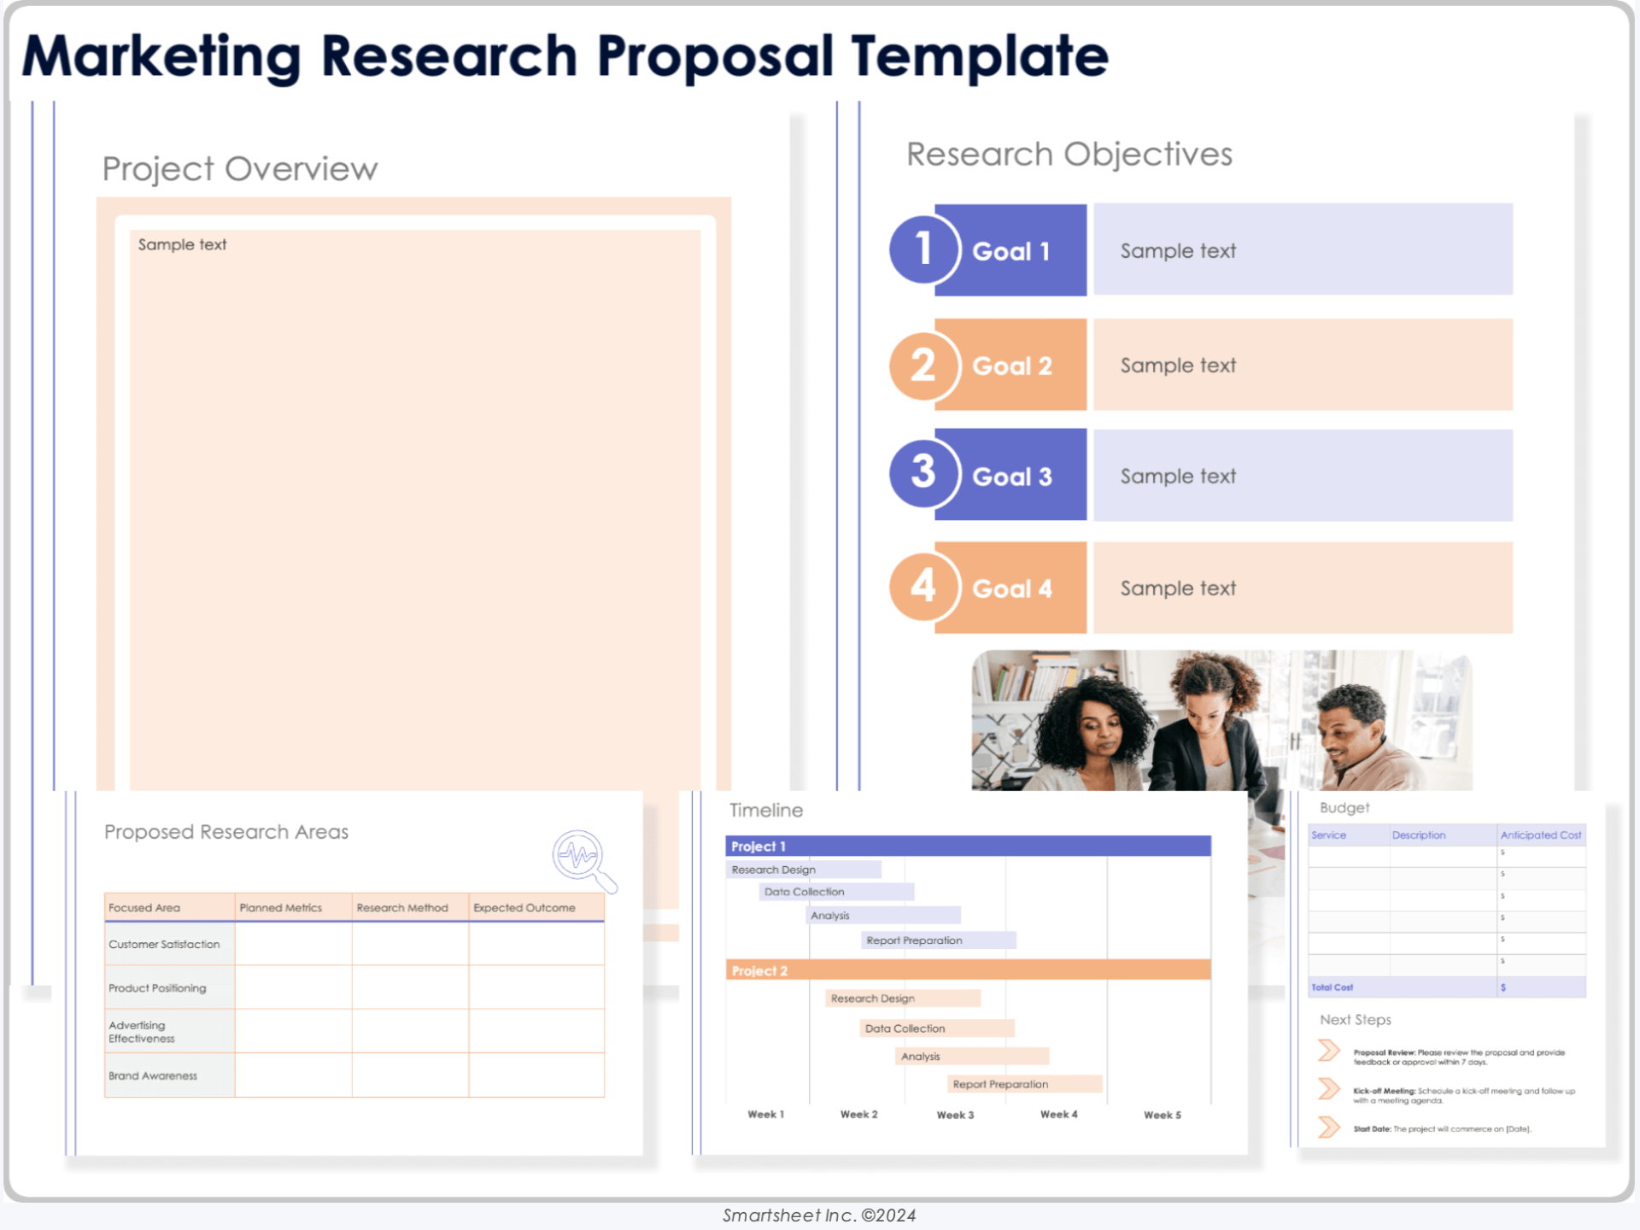Select the Description column header in Budget
The image size is (1640, 1230).
pyautogui.click(x=1444, y=835)
